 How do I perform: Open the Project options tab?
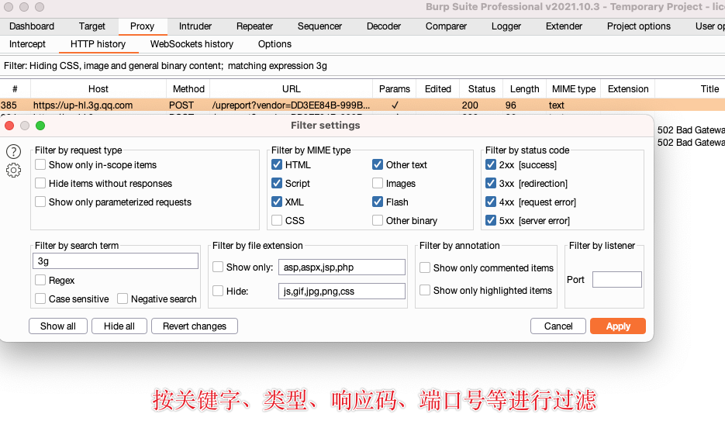pyautogui.click(x=639, y=26)
